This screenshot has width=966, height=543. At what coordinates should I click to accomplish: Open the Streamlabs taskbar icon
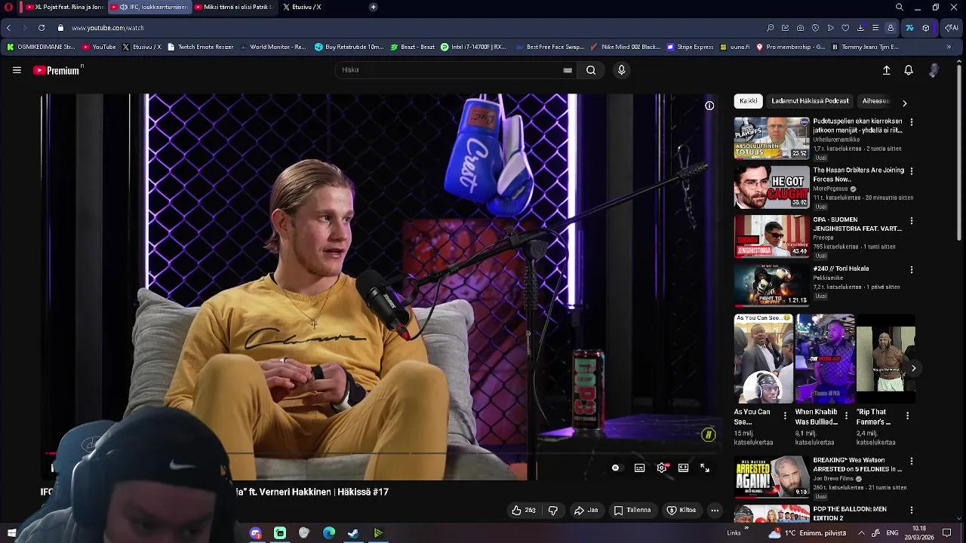(x=280, y=533)
